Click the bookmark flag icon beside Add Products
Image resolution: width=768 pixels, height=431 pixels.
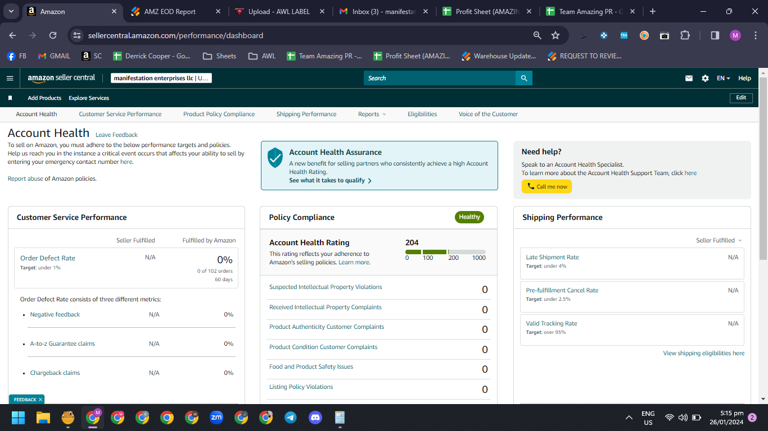tap(10, 98)
